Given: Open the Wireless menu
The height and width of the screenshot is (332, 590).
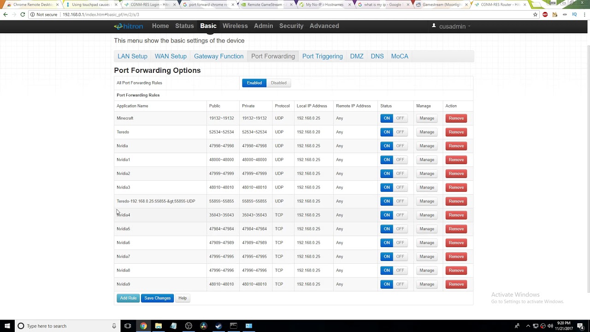Looking at the screenshot, I should click(x=235, y=26).
